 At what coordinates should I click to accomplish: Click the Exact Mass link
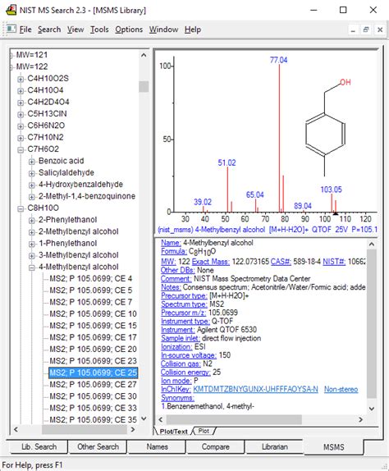tap(211, 262)
